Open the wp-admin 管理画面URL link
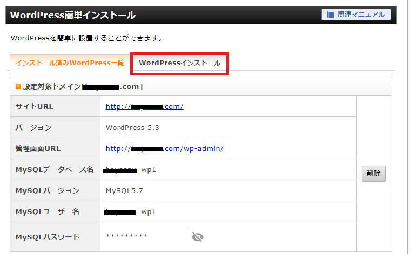Screen dimensions: 410x254 coord(164,148)
